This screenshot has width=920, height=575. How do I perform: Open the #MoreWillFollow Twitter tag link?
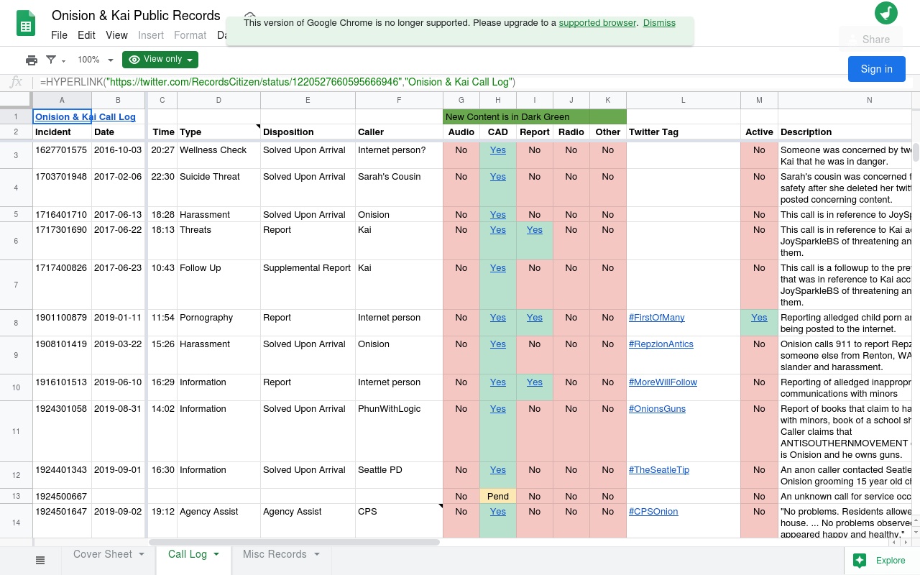coord(663,382)
